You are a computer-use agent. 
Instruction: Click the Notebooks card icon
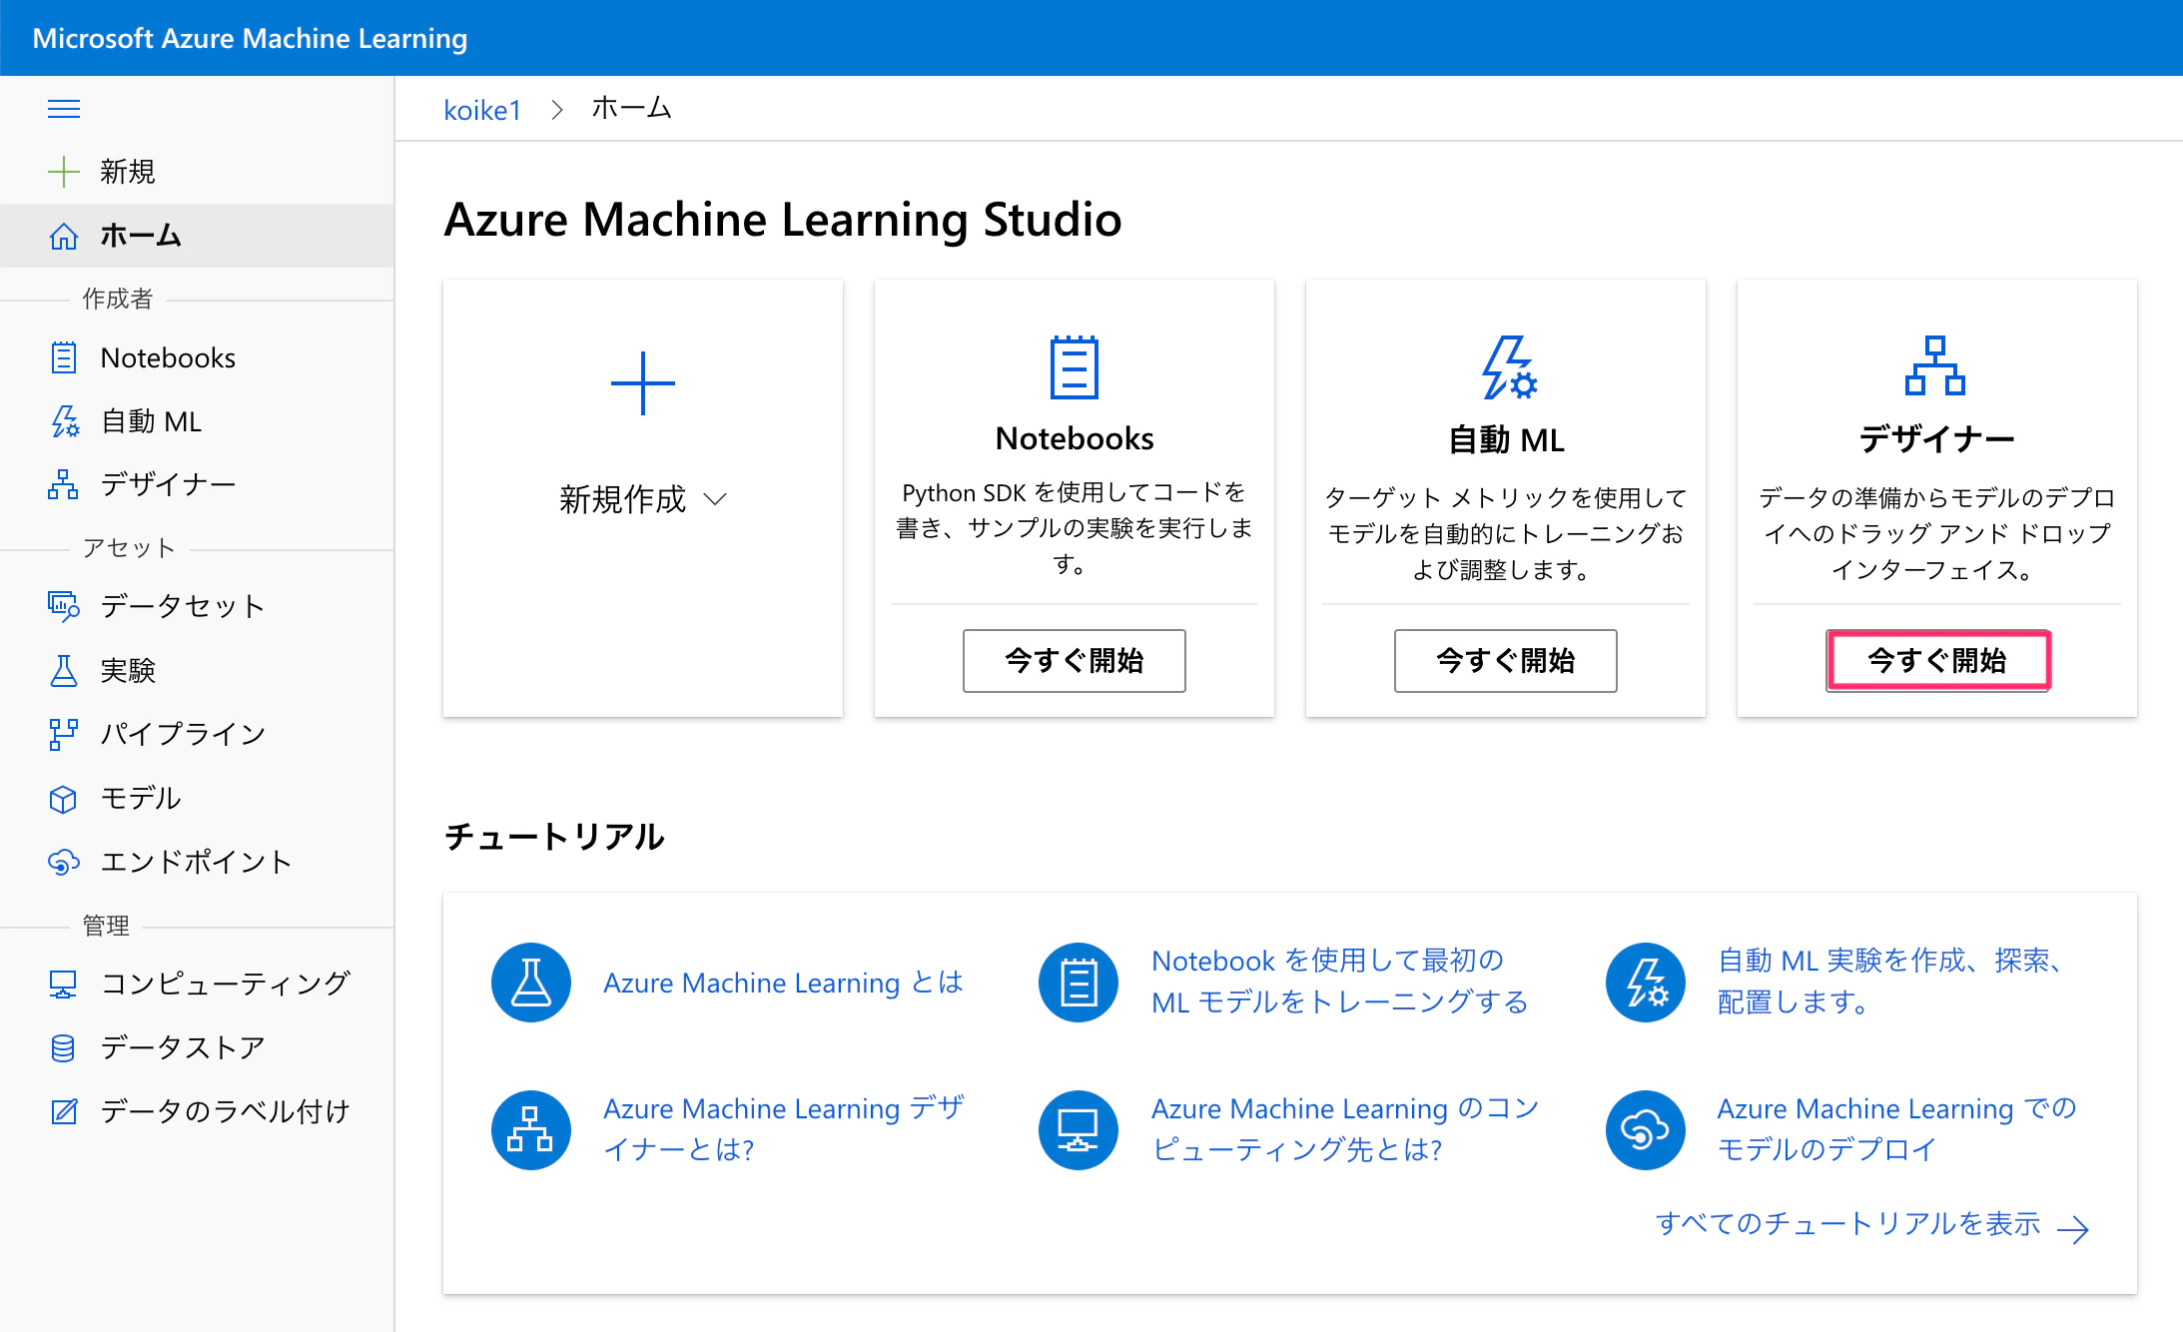tap(1075, 366)
